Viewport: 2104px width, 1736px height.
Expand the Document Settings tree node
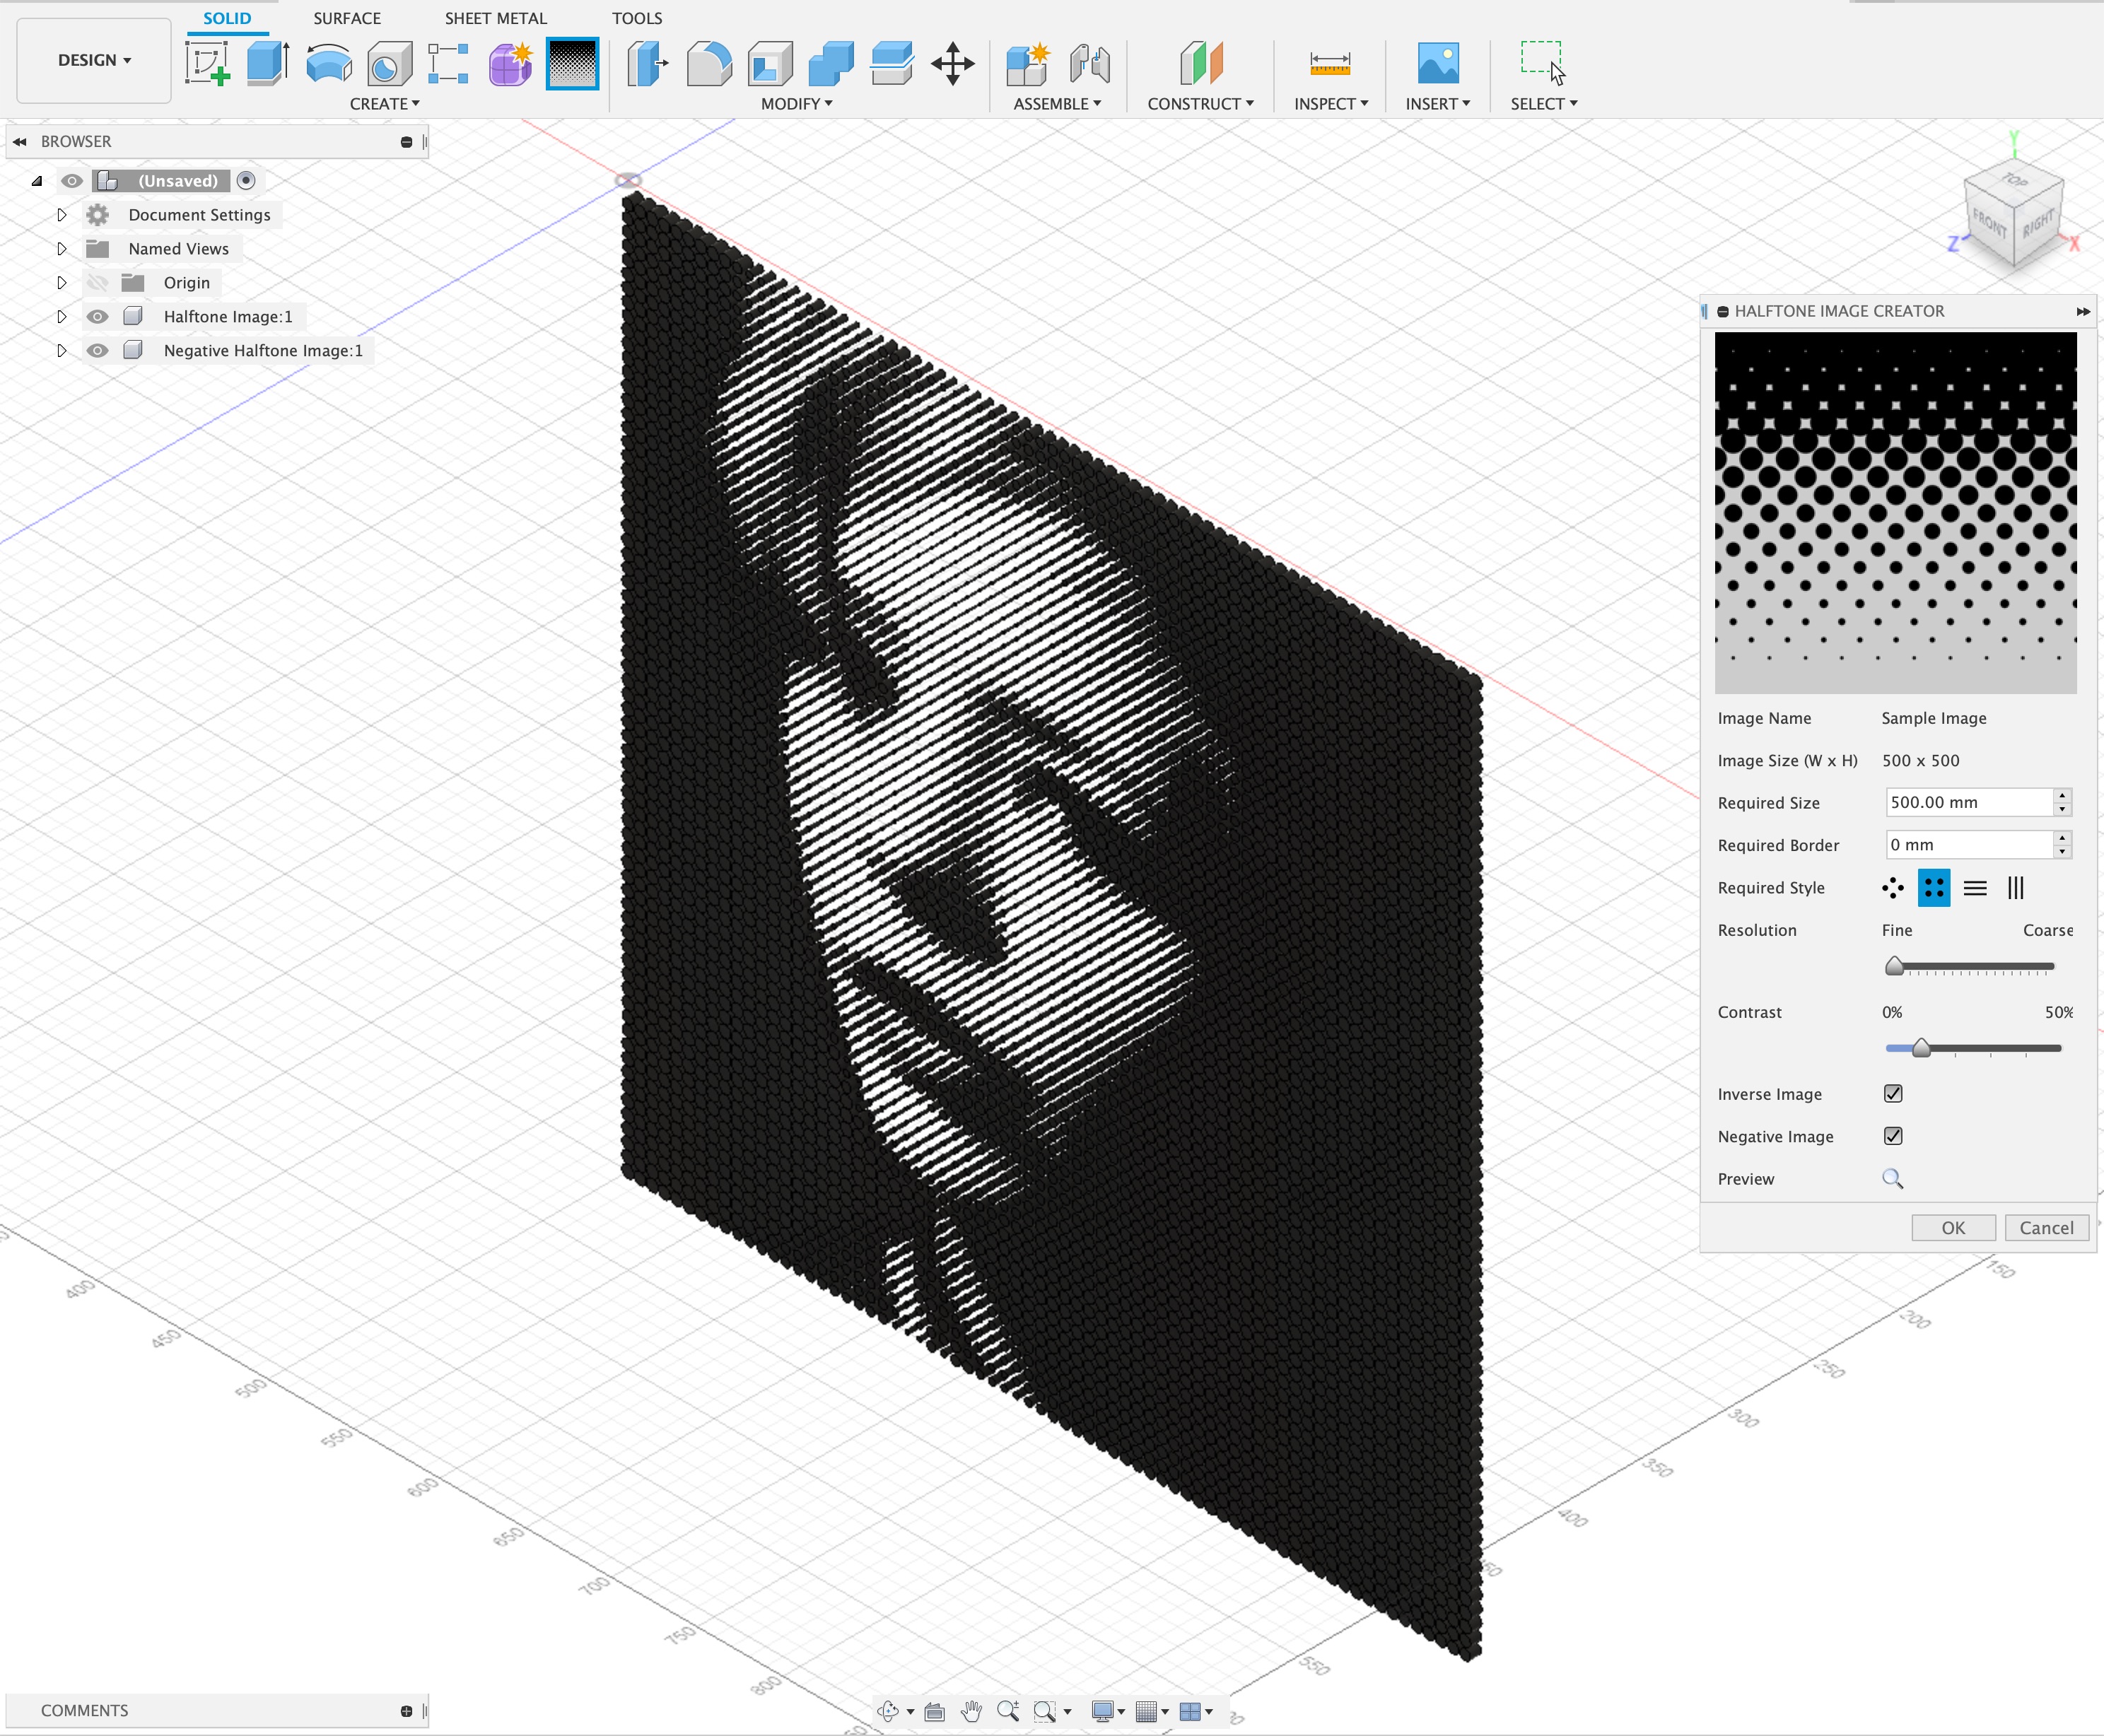click(61, 215)
